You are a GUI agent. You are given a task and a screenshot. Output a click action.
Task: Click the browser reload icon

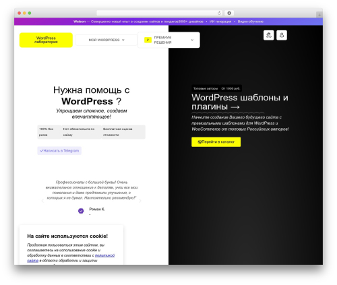pos(219,13)
